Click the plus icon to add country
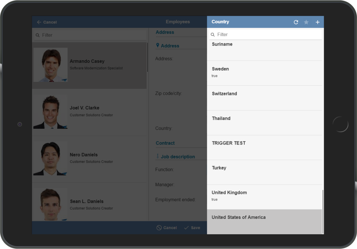Image resolution: width=357 pixels, height=249 pixels. pyautogui.click(x=318, y=22)
